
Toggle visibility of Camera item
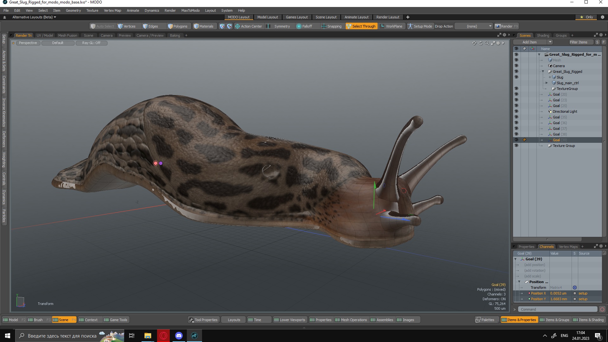pyautogui.click(x=516, y=66)
